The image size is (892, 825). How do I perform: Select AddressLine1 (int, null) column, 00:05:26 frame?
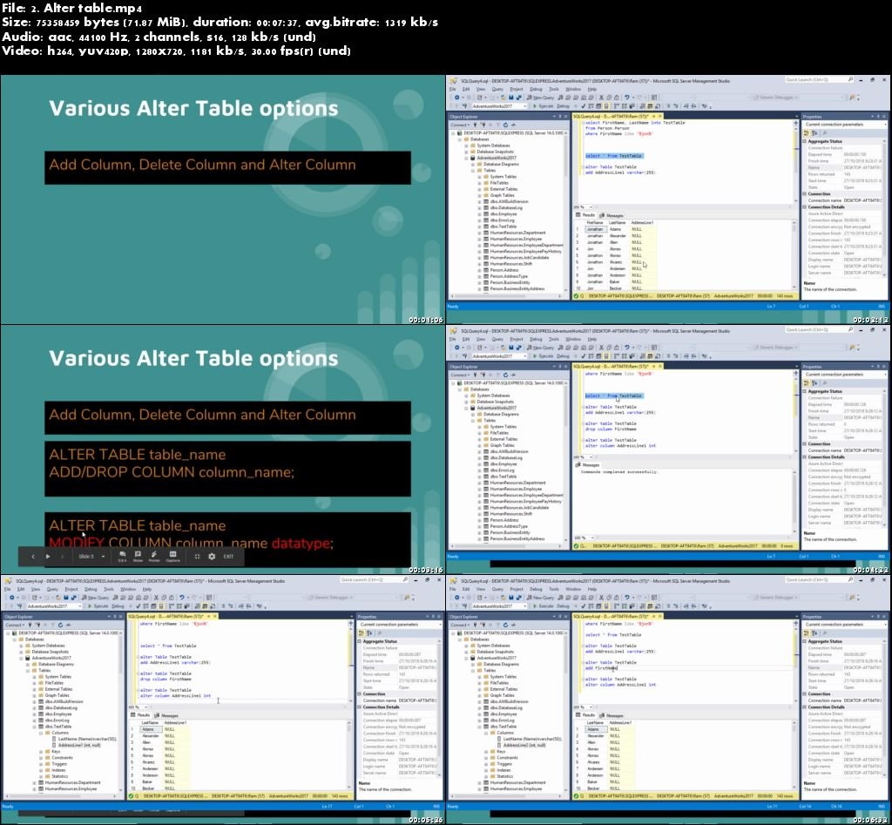coord(76,746)
